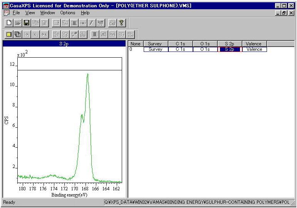Click the blank tile page-layout icon

click(56, 23)
